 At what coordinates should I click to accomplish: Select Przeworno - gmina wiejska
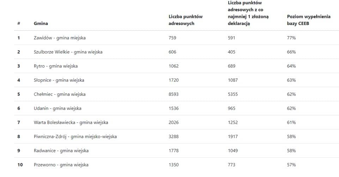pos(61,165)
